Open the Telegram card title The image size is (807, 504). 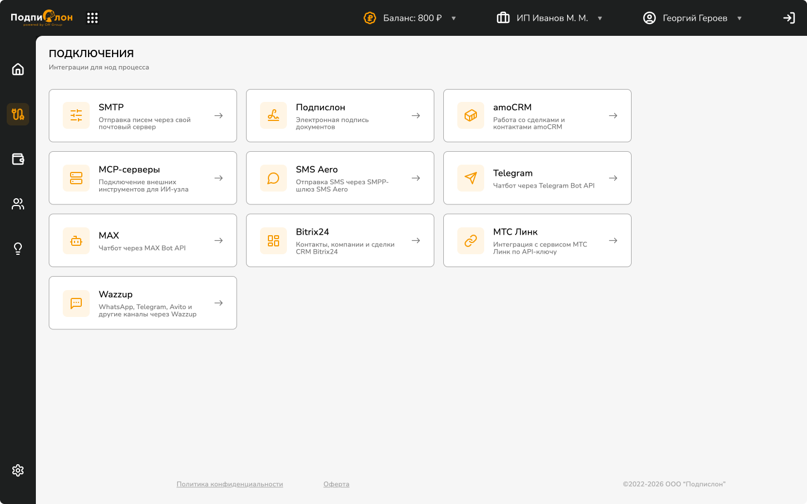pos(513,173)
